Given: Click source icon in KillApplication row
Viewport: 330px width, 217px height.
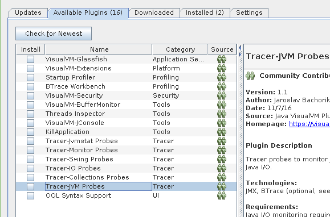Looking at the screenshot, I should [222, 132].
